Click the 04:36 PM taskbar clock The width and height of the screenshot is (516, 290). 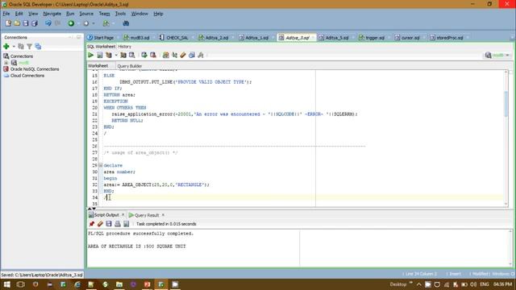[503, 284]
